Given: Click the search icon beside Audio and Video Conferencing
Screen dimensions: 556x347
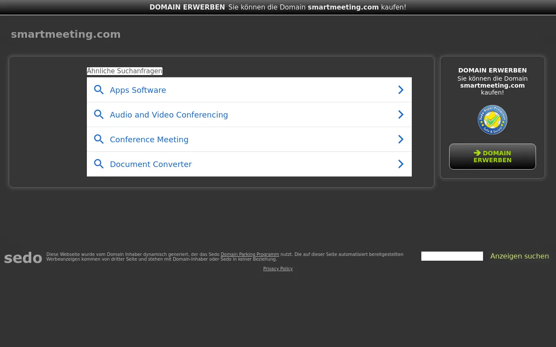Looking at the screenshot, I should (99, 115).
